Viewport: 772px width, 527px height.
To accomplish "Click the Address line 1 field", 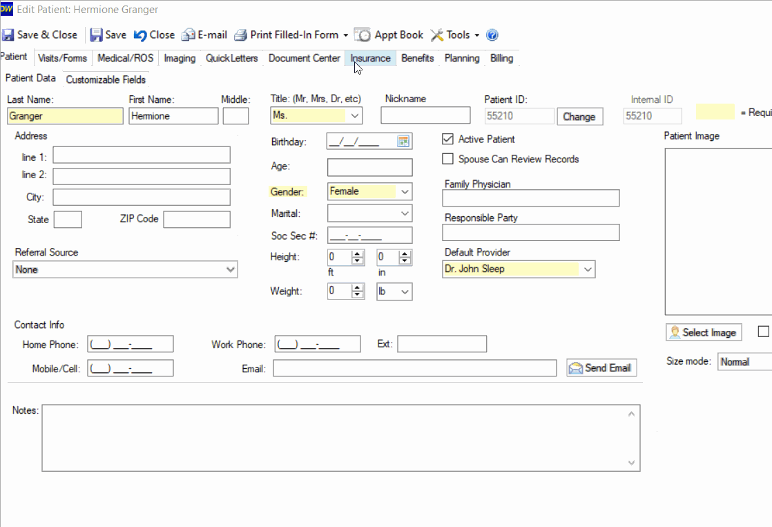I will pyautogui.click(x=142, y=155).
